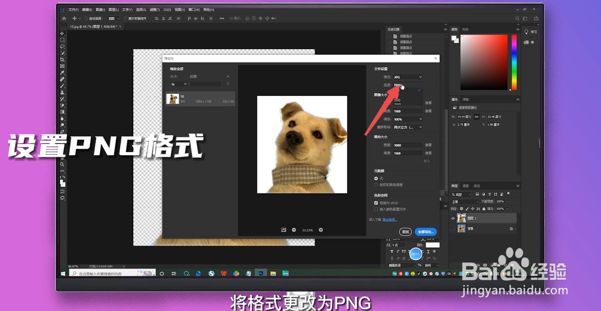
Task: Show the 背景 layer via visibility box
Action: [x=453, y=228]
